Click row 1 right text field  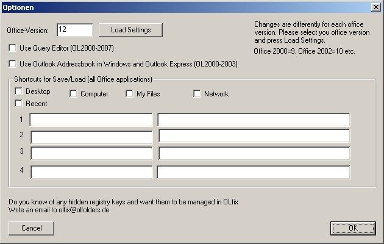pyautogui.click(x=254, y=120)
